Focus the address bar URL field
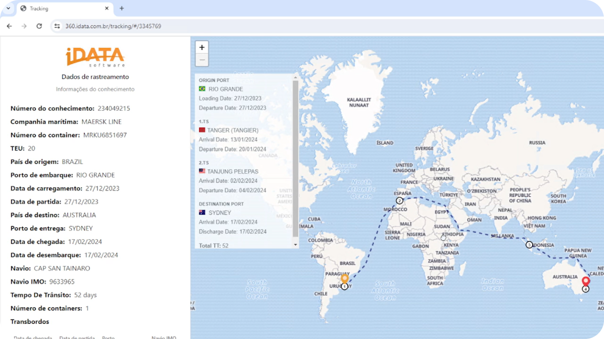The width and height of the screenshot is (604, 339). click(x=113, y=26)
